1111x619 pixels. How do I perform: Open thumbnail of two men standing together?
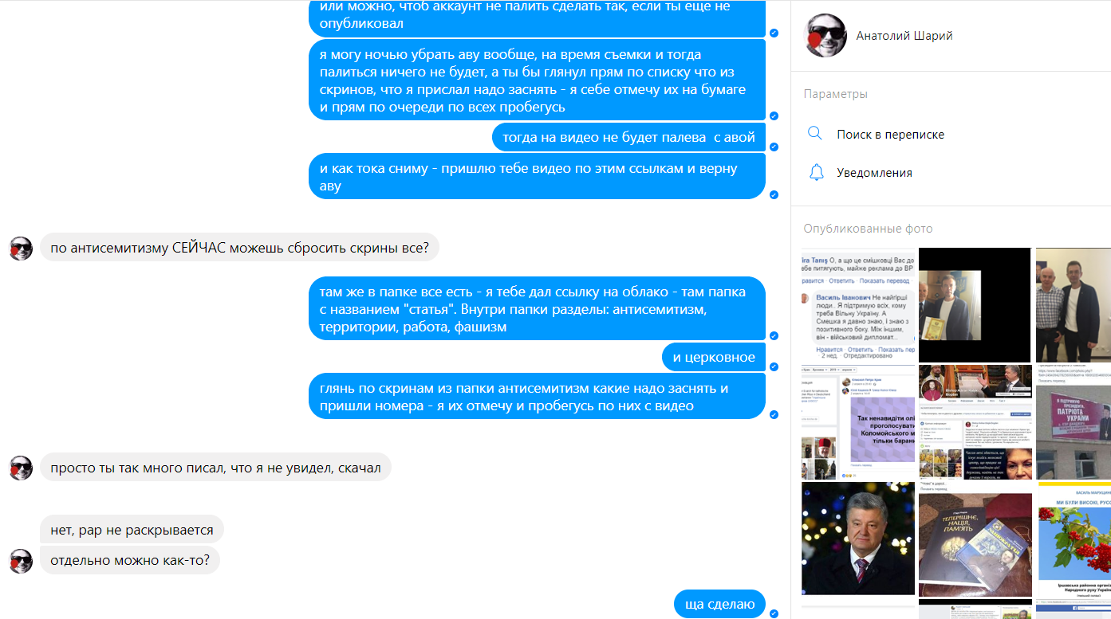pyautogui.click(x=1074, y=305)
